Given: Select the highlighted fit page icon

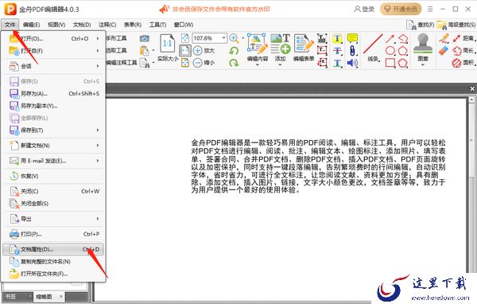Looking at the screenshot, I should [185, 51].
